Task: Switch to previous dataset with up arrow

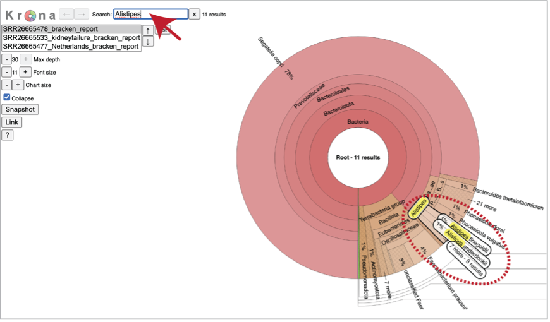Action: pos(148,31)
